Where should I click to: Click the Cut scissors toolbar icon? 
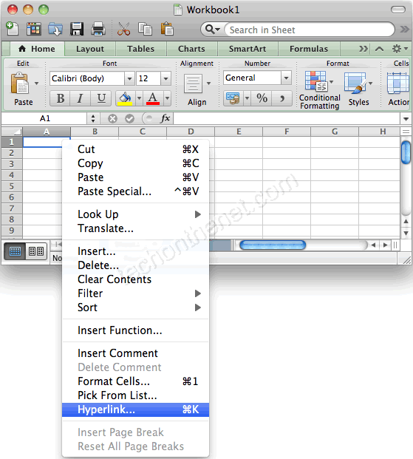tap(123, 29)
